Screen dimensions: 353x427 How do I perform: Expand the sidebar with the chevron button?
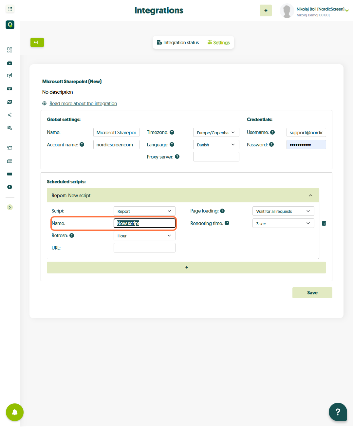coord(10,207)
